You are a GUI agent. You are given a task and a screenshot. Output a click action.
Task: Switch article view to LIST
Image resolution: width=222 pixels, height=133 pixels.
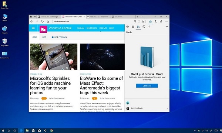44,37
